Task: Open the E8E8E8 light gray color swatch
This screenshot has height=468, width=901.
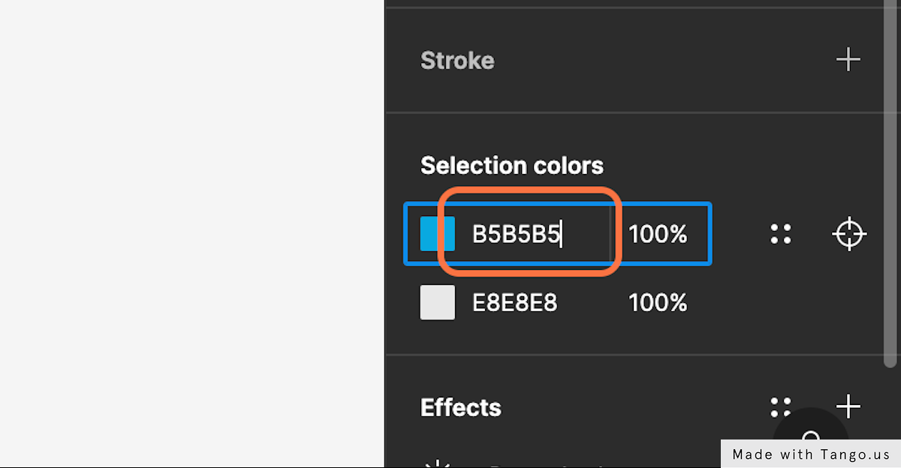Action: tap(437, 302)
